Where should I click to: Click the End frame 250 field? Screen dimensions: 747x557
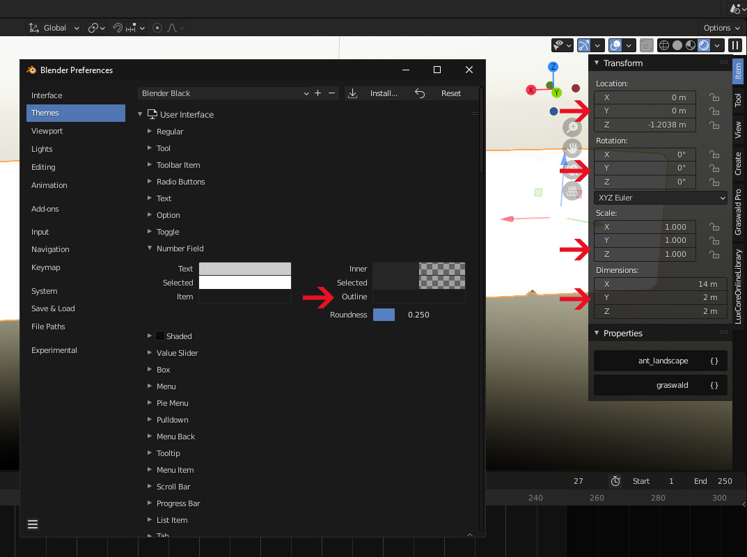(x=713, y=481)
